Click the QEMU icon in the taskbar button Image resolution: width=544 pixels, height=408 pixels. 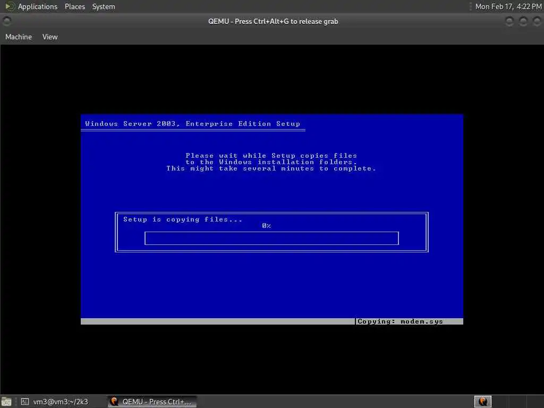click(x=114, y=402)
